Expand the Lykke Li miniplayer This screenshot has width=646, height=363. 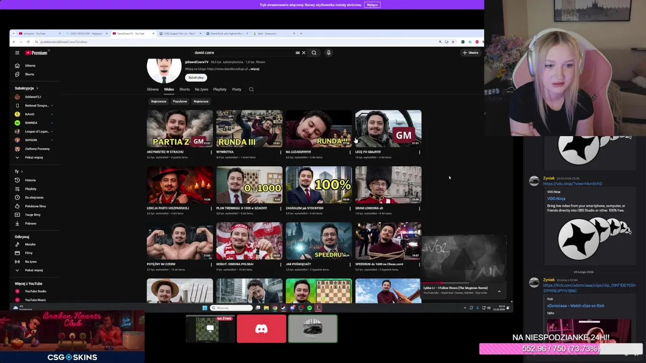499,291
